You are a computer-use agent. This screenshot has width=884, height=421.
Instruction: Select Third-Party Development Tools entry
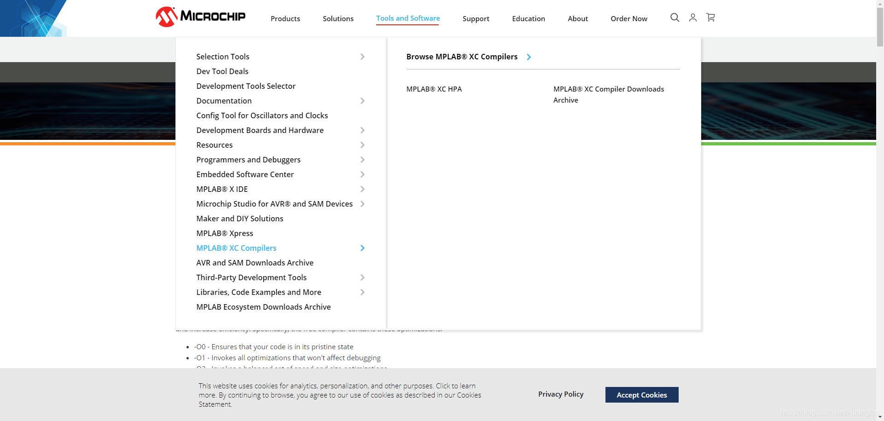click(251, 277)
